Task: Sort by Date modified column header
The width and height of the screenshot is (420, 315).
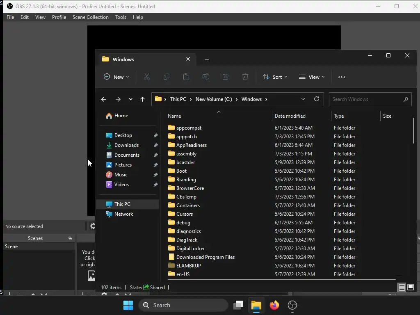Action: (301, 116)
